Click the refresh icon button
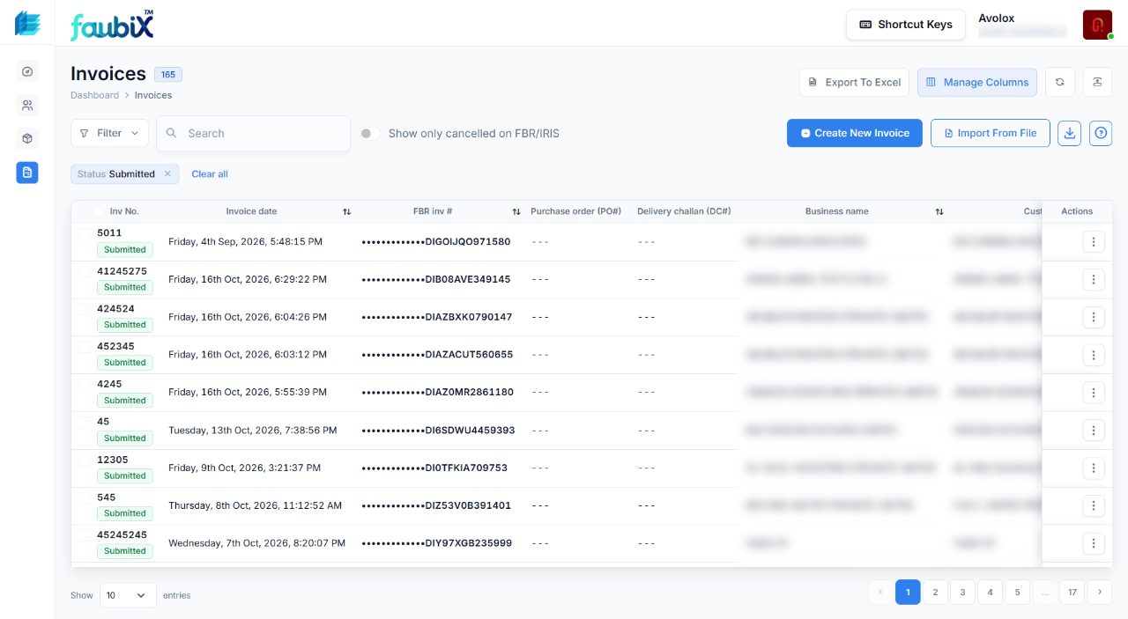This screenshot has height=619, width=1128. click(1060, 82)
